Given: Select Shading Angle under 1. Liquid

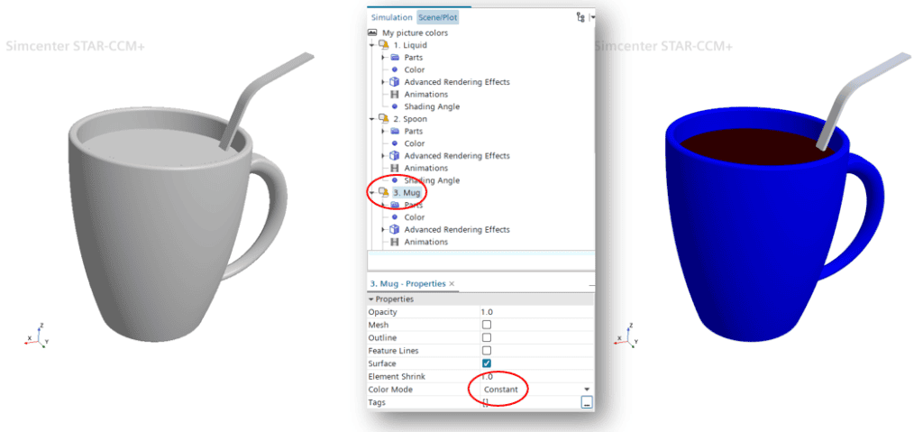Looking at the screenshot, I should point(432,107).
